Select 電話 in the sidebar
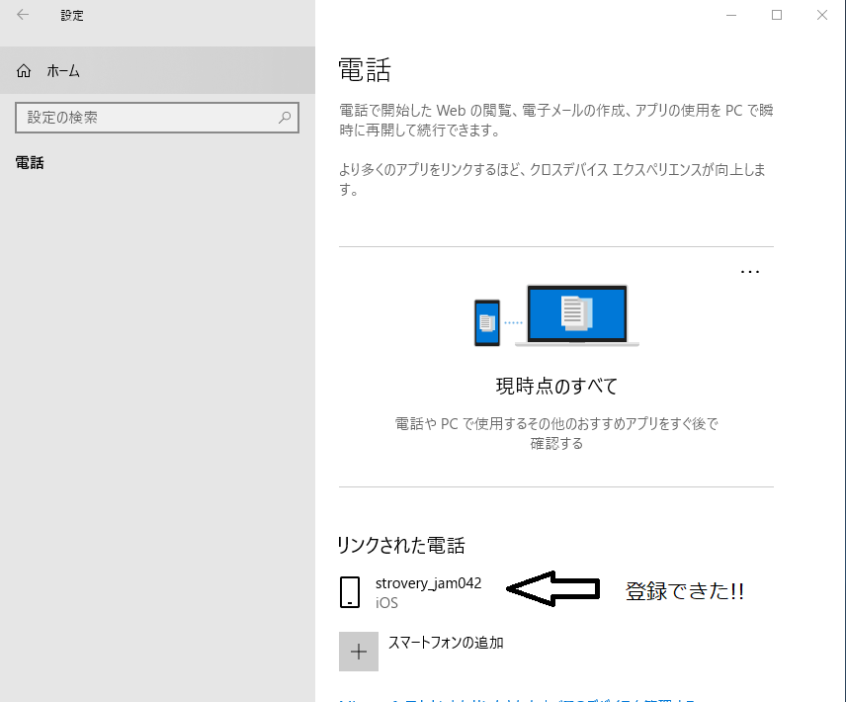The image size is (846, 702). [30, 163]
